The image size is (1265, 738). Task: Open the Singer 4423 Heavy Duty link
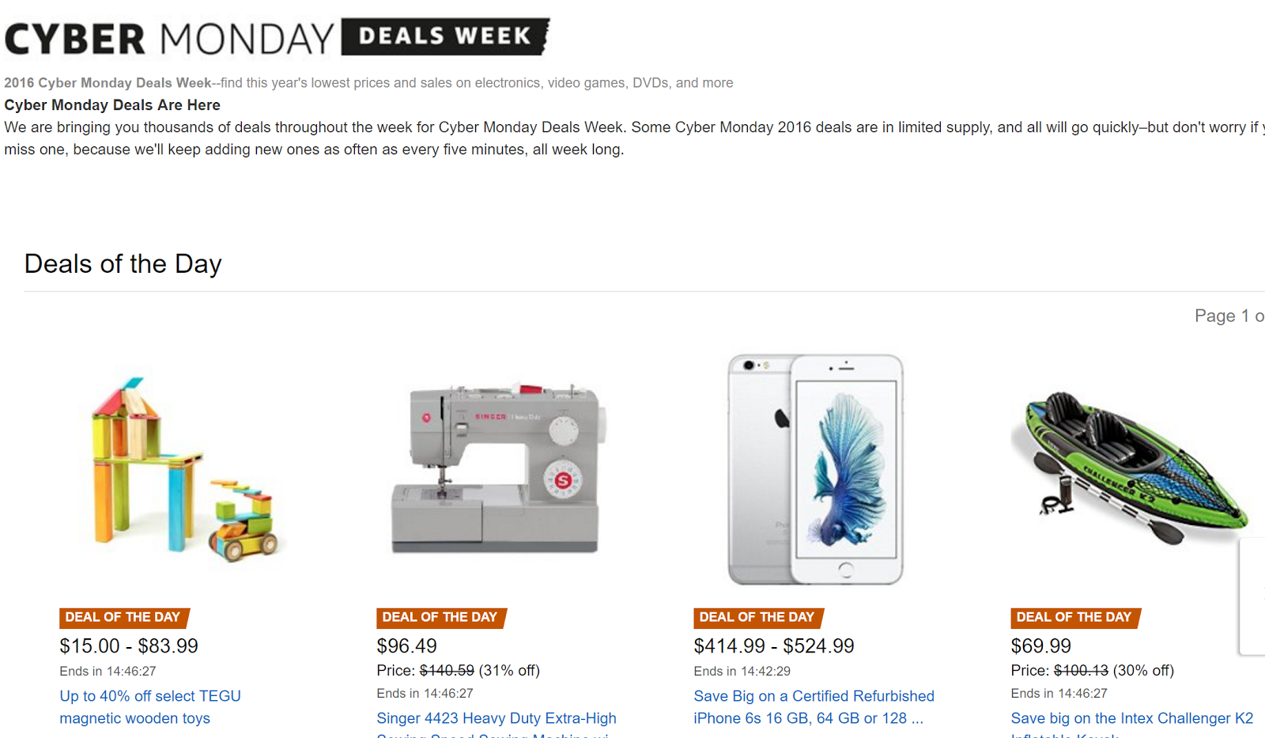(497, 718)
